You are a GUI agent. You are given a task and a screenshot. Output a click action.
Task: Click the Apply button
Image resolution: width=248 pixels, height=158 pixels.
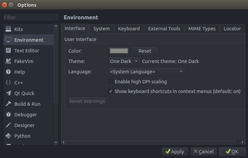click(175, 152)
